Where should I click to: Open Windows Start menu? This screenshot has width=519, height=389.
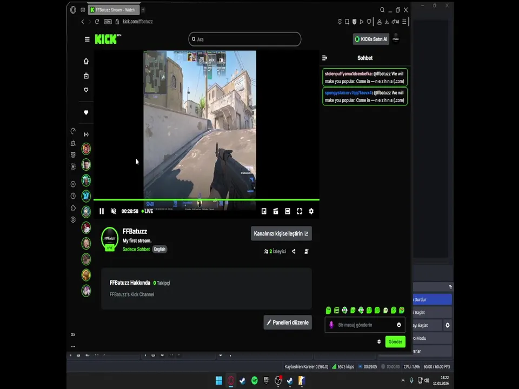[x=219, y=381]
